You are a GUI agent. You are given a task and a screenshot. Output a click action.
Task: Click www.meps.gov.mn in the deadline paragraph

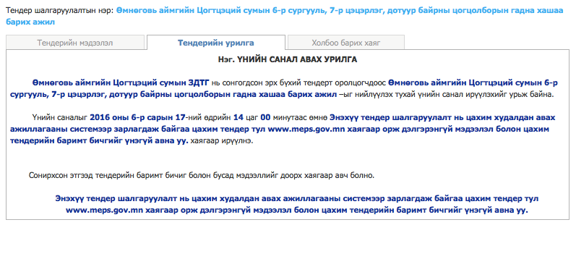306,130
